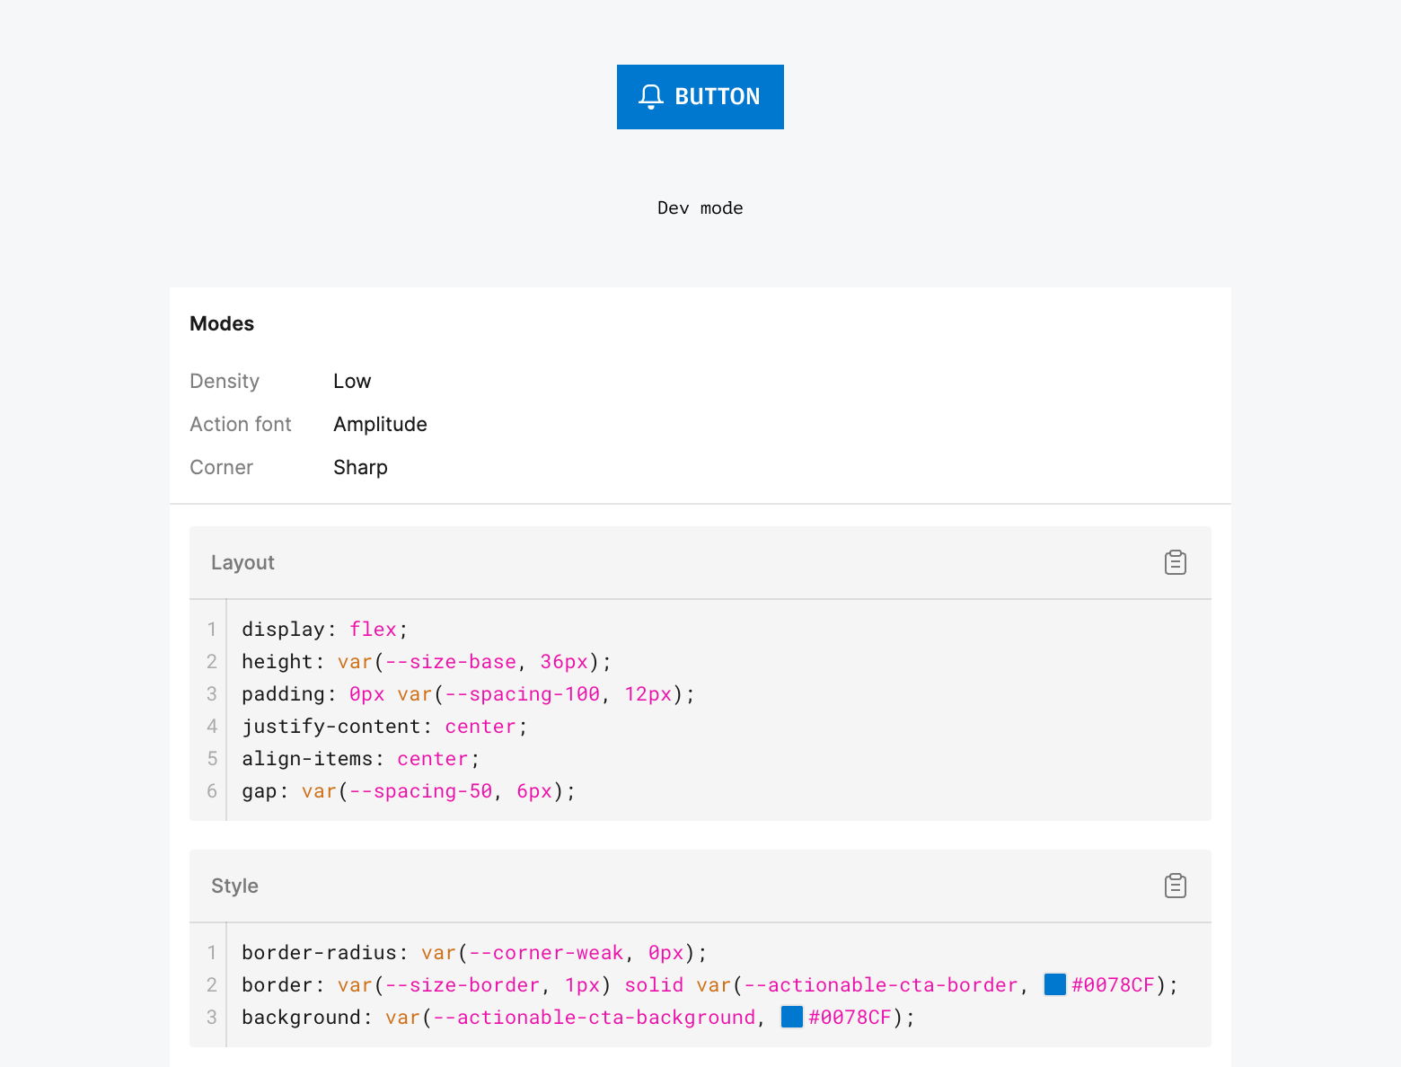Change Density mode from Low
Image resolution: width=1401 pixels, height=1067 pixels.
pyautogui.click(x=351, y=381)
